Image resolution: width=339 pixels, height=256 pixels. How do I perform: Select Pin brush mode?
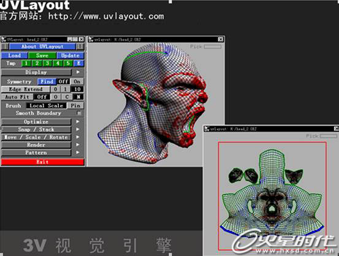point(75,106)
